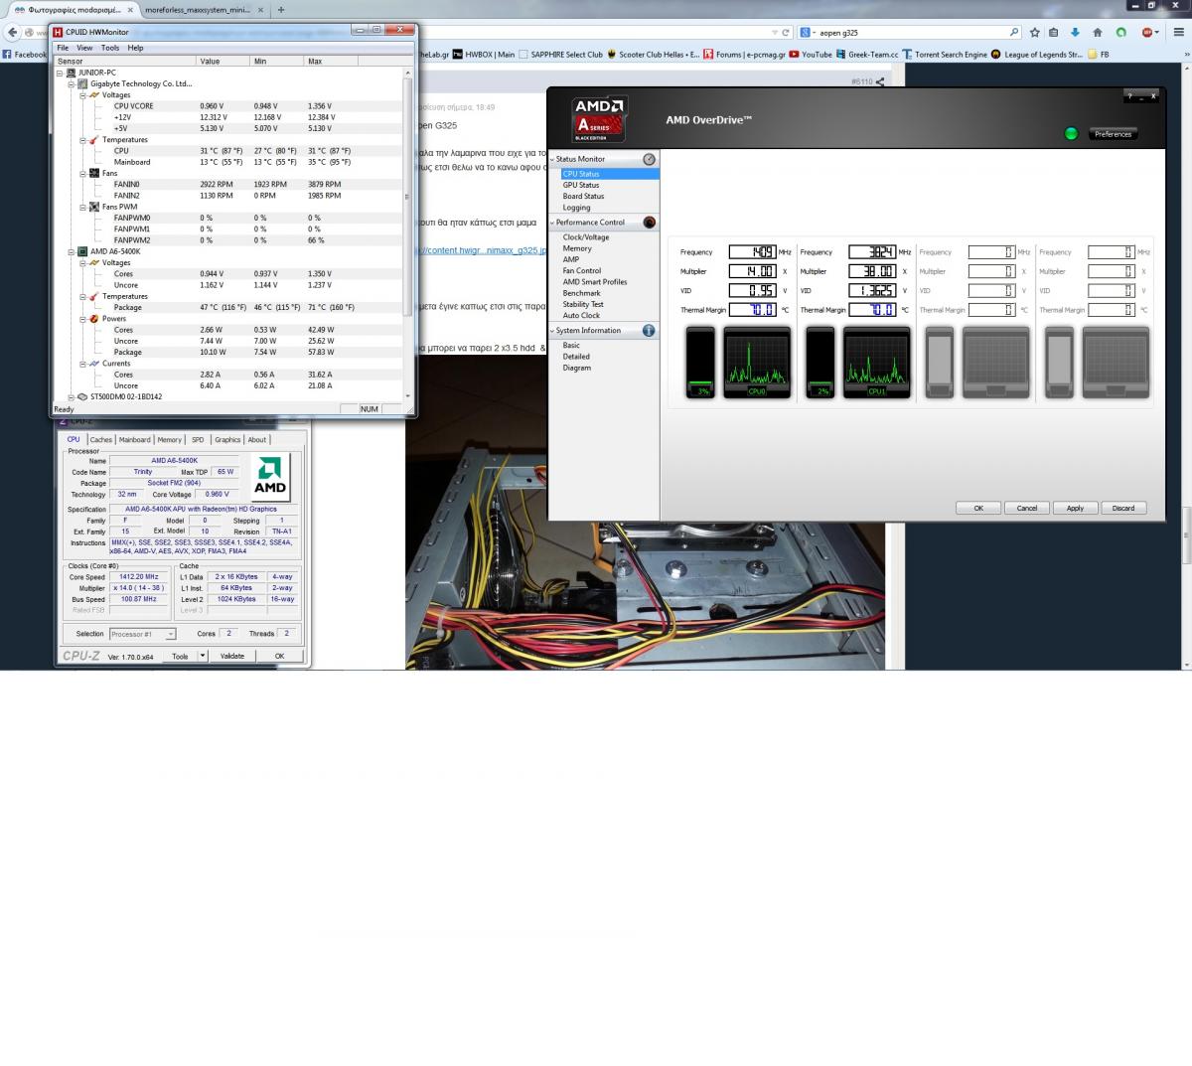1192x1066 pixels.
Task: Collapse the Performance Control section
Action: coord(552,223)
